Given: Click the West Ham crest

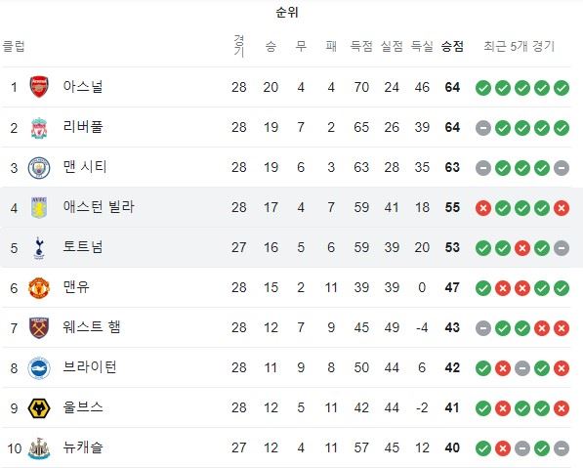Looking at the screenshot, I should coord(39,327).
